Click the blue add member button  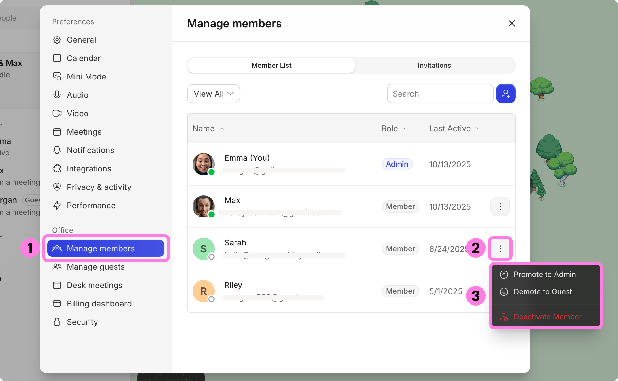pos(505,94)
